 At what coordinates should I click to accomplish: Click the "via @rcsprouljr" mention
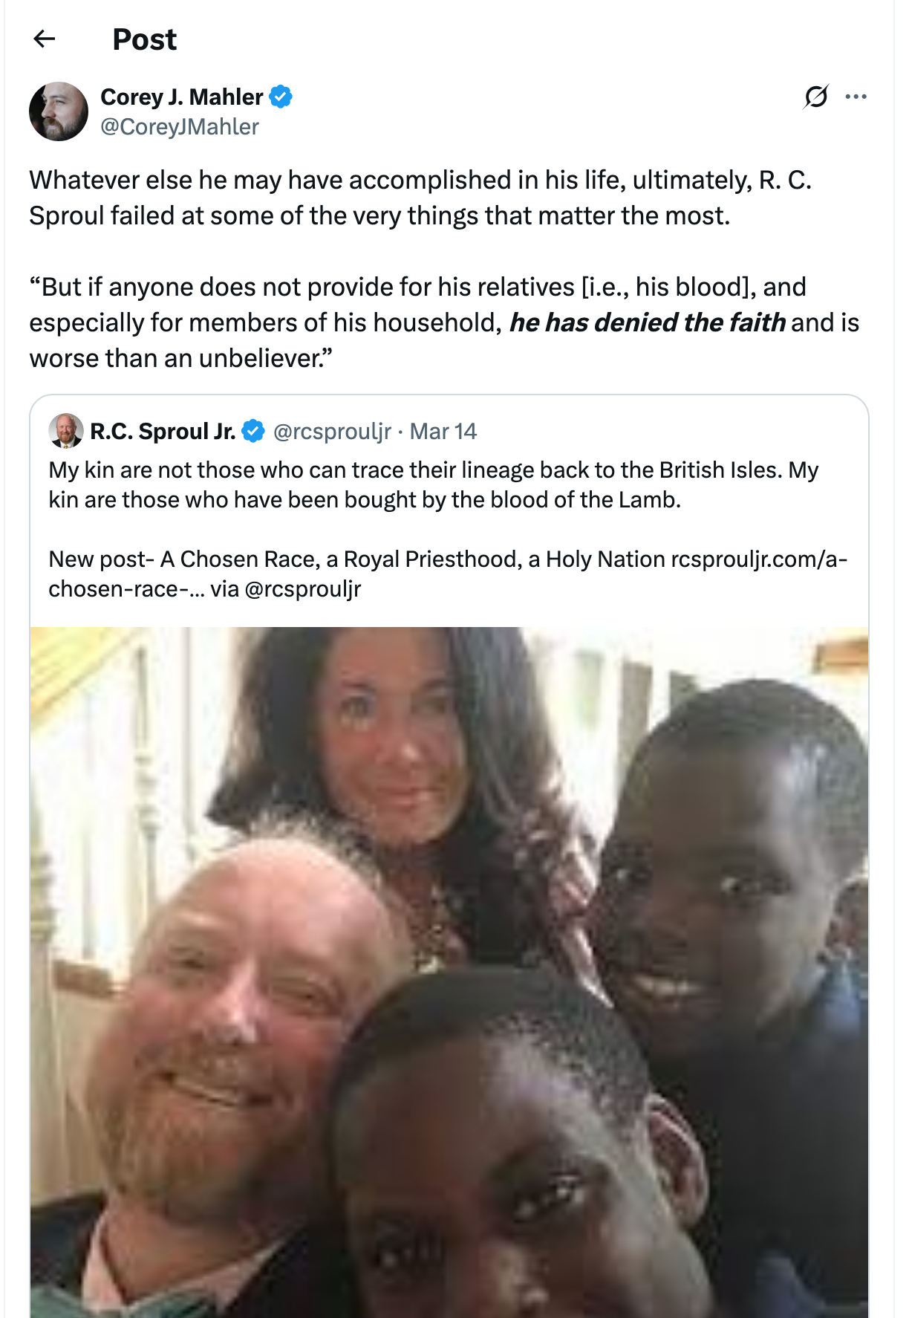pyautogui.click(x=302, y=589)
